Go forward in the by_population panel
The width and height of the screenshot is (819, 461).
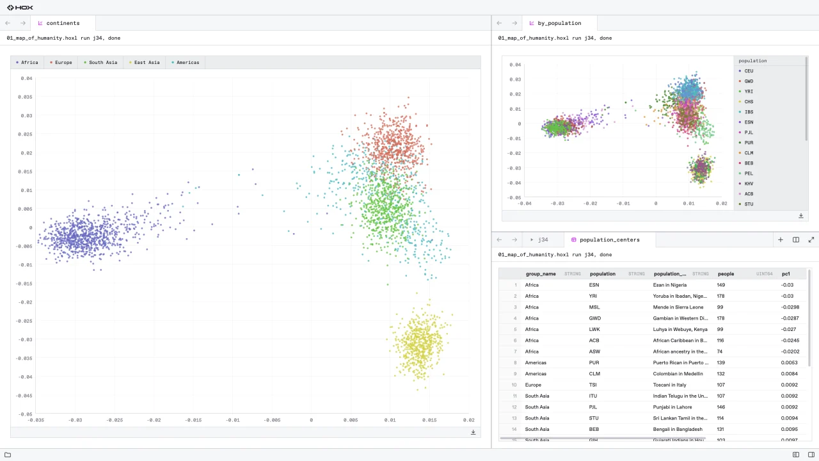(x=514, y=23)
